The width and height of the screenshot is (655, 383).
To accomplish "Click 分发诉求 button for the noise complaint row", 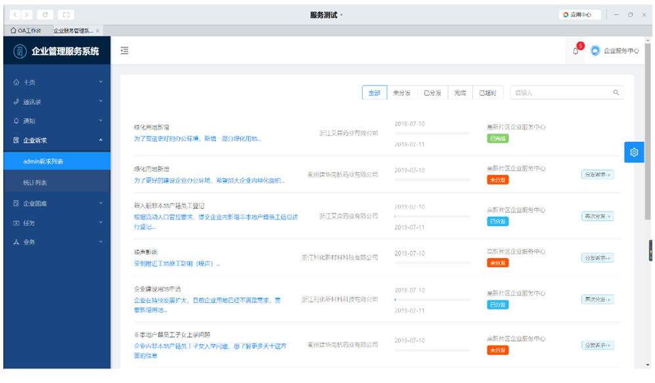I will (x=597, y=258).
